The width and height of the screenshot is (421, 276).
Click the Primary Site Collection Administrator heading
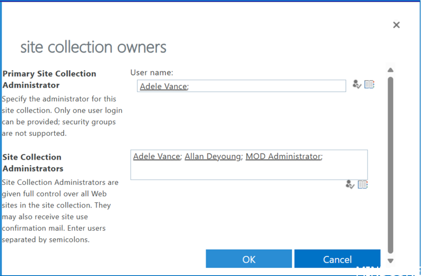click(49, 79)
